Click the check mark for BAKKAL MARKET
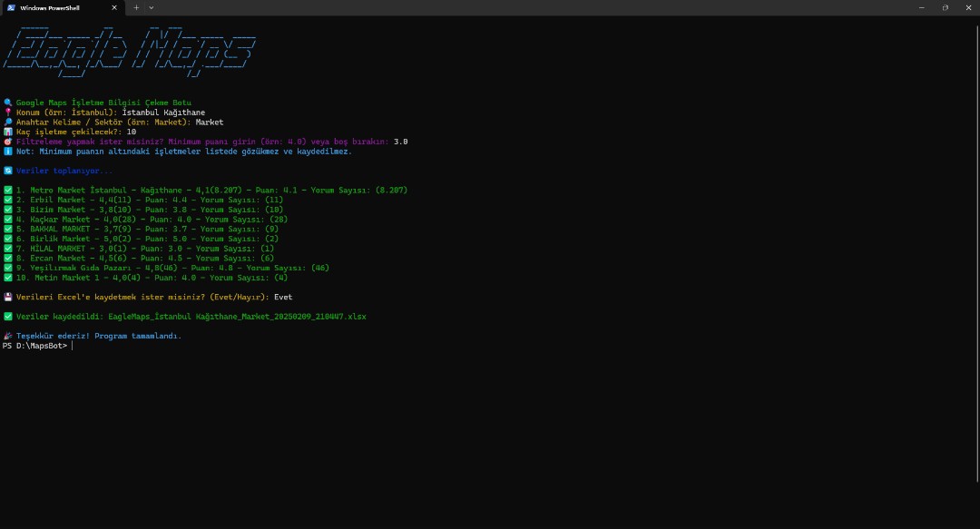The image size is (980, 529). (x=8, y=229)
